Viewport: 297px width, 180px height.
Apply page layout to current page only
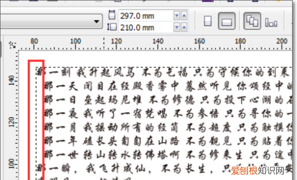[271, 23]
